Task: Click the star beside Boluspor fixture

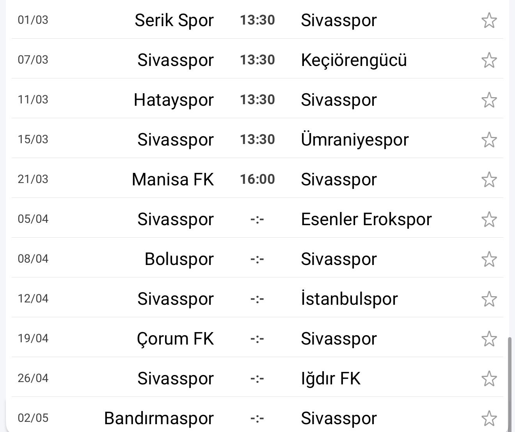Action: (489, 259)
